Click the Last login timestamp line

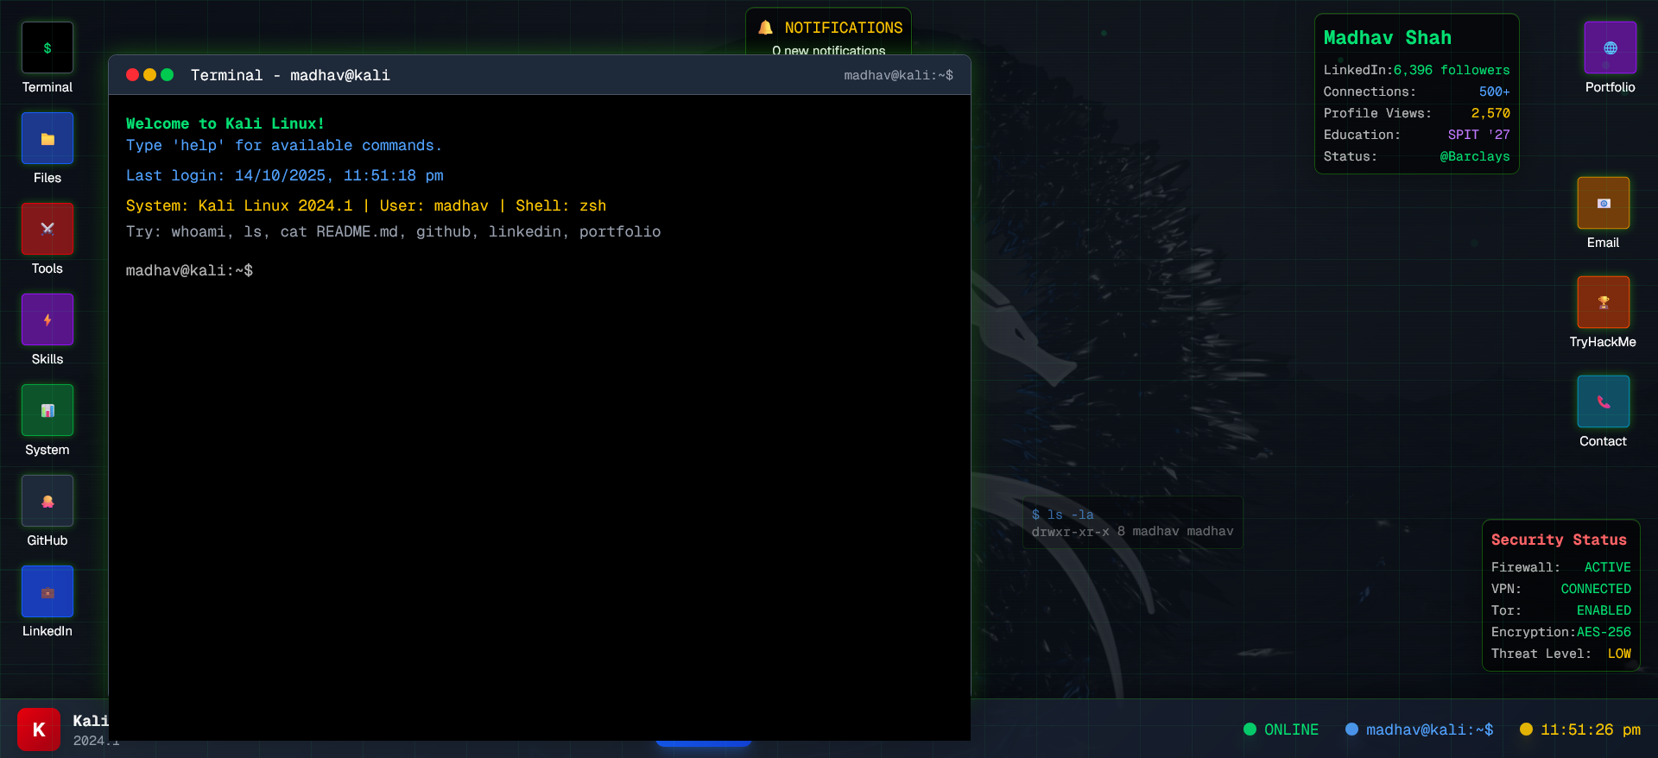click(285, 175)
